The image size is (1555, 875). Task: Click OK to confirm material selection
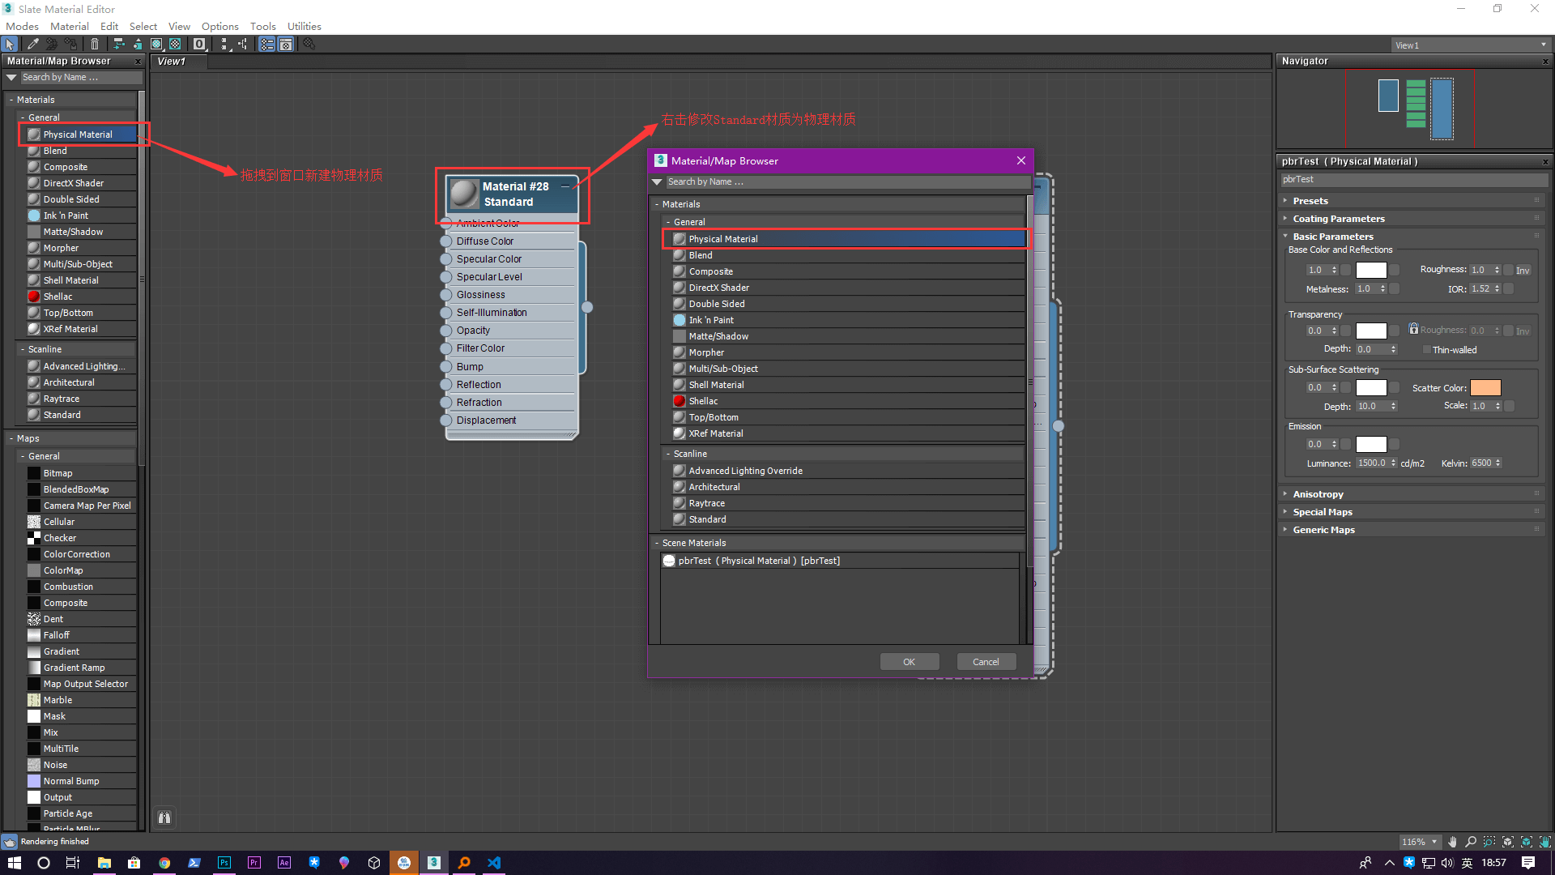[909, 660]
